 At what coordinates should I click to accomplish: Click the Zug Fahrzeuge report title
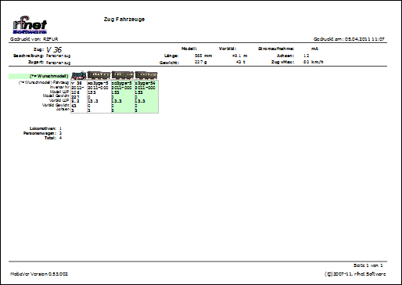124,20
